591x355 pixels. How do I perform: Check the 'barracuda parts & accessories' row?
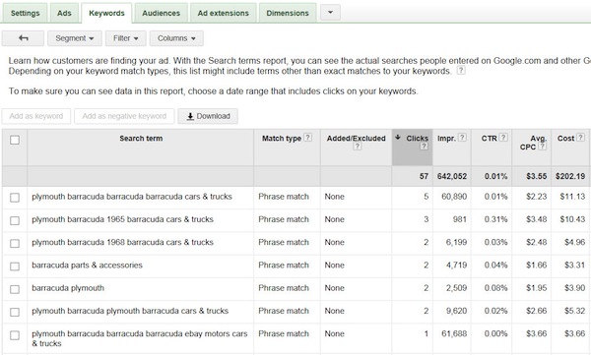tap(15, 266)
